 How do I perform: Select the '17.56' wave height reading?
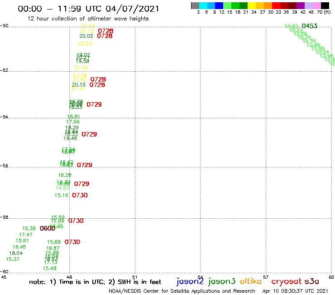(x=73, y=122)
